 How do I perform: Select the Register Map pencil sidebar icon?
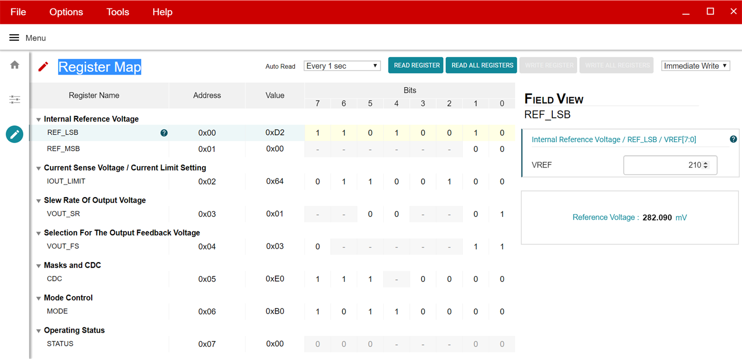[15, 134]
